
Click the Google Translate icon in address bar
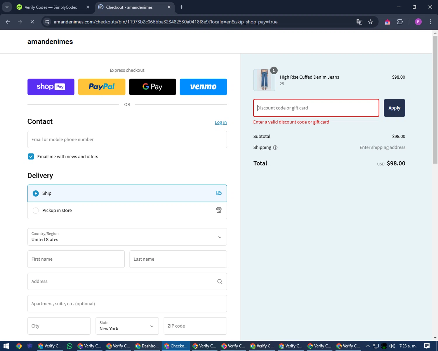pyautogui.click(x=359, y=22)
